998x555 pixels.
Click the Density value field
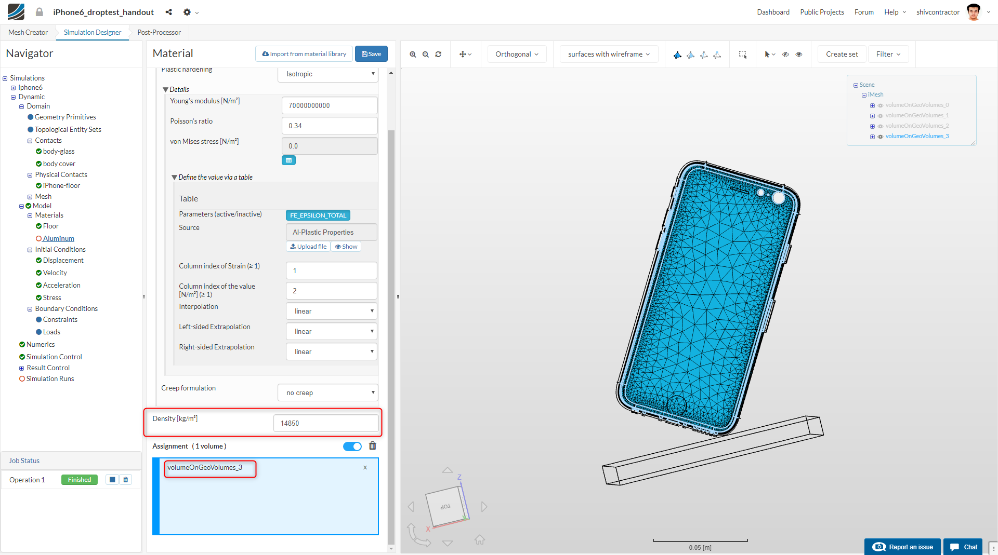pos(326,423)
